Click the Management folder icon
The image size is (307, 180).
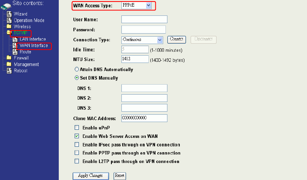9,64
